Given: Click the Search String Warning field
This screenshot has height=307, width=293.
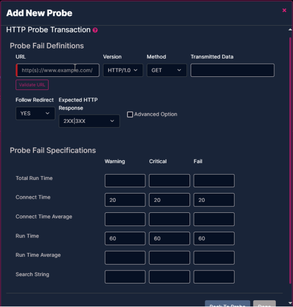Looking at the screenshot, I should pyautogui.click(x=125, y=277).
